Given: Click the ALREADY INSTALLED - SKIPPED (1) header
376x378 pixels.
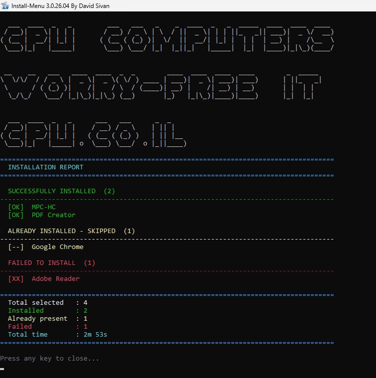Looking at the screenshot, I should click(71, 231).
